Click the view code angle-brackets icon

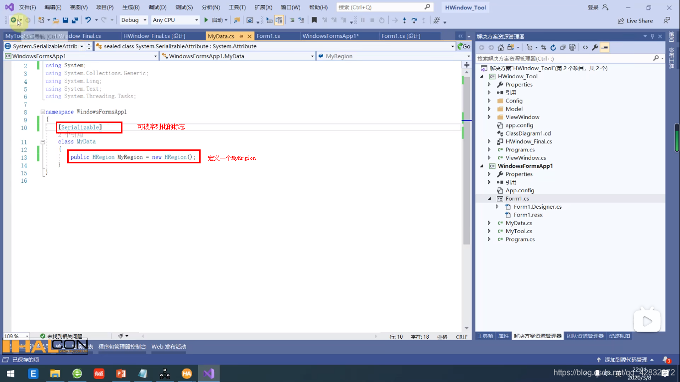click(585, 47)
